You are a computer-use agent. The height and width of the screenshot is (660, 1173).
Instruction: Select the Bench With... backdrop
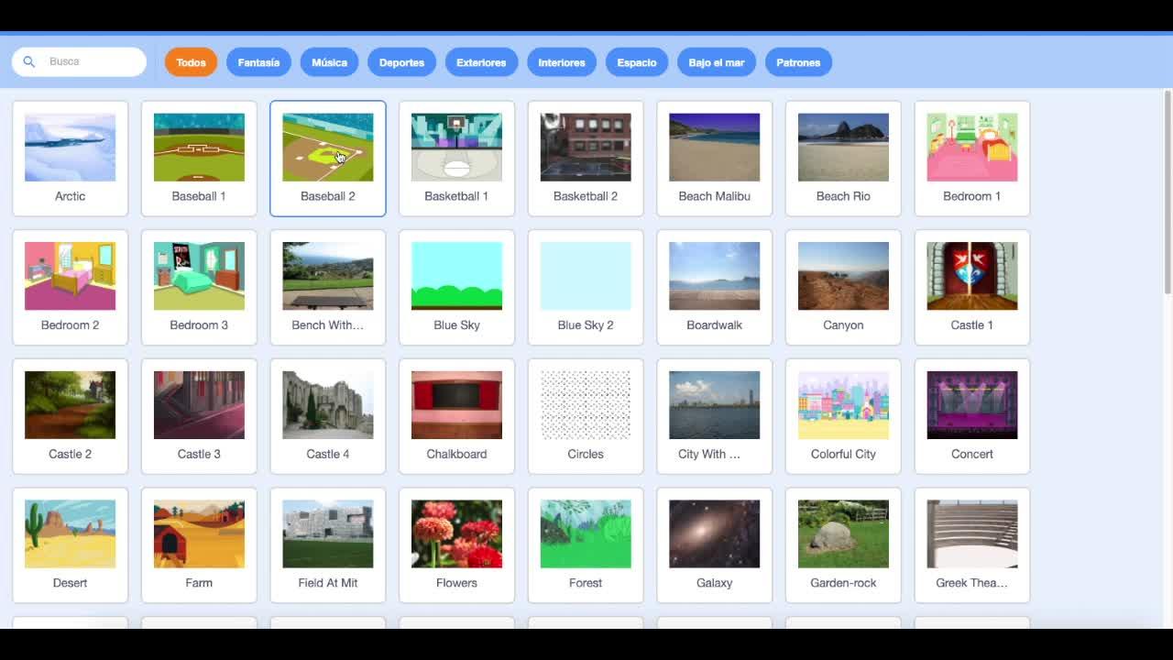[x=328, y=288]
